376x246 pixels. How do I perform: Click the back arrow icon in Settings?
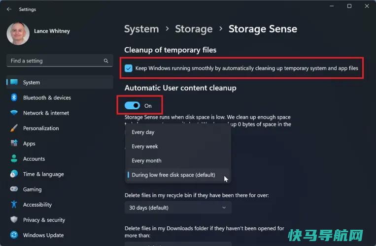point(9,9)
